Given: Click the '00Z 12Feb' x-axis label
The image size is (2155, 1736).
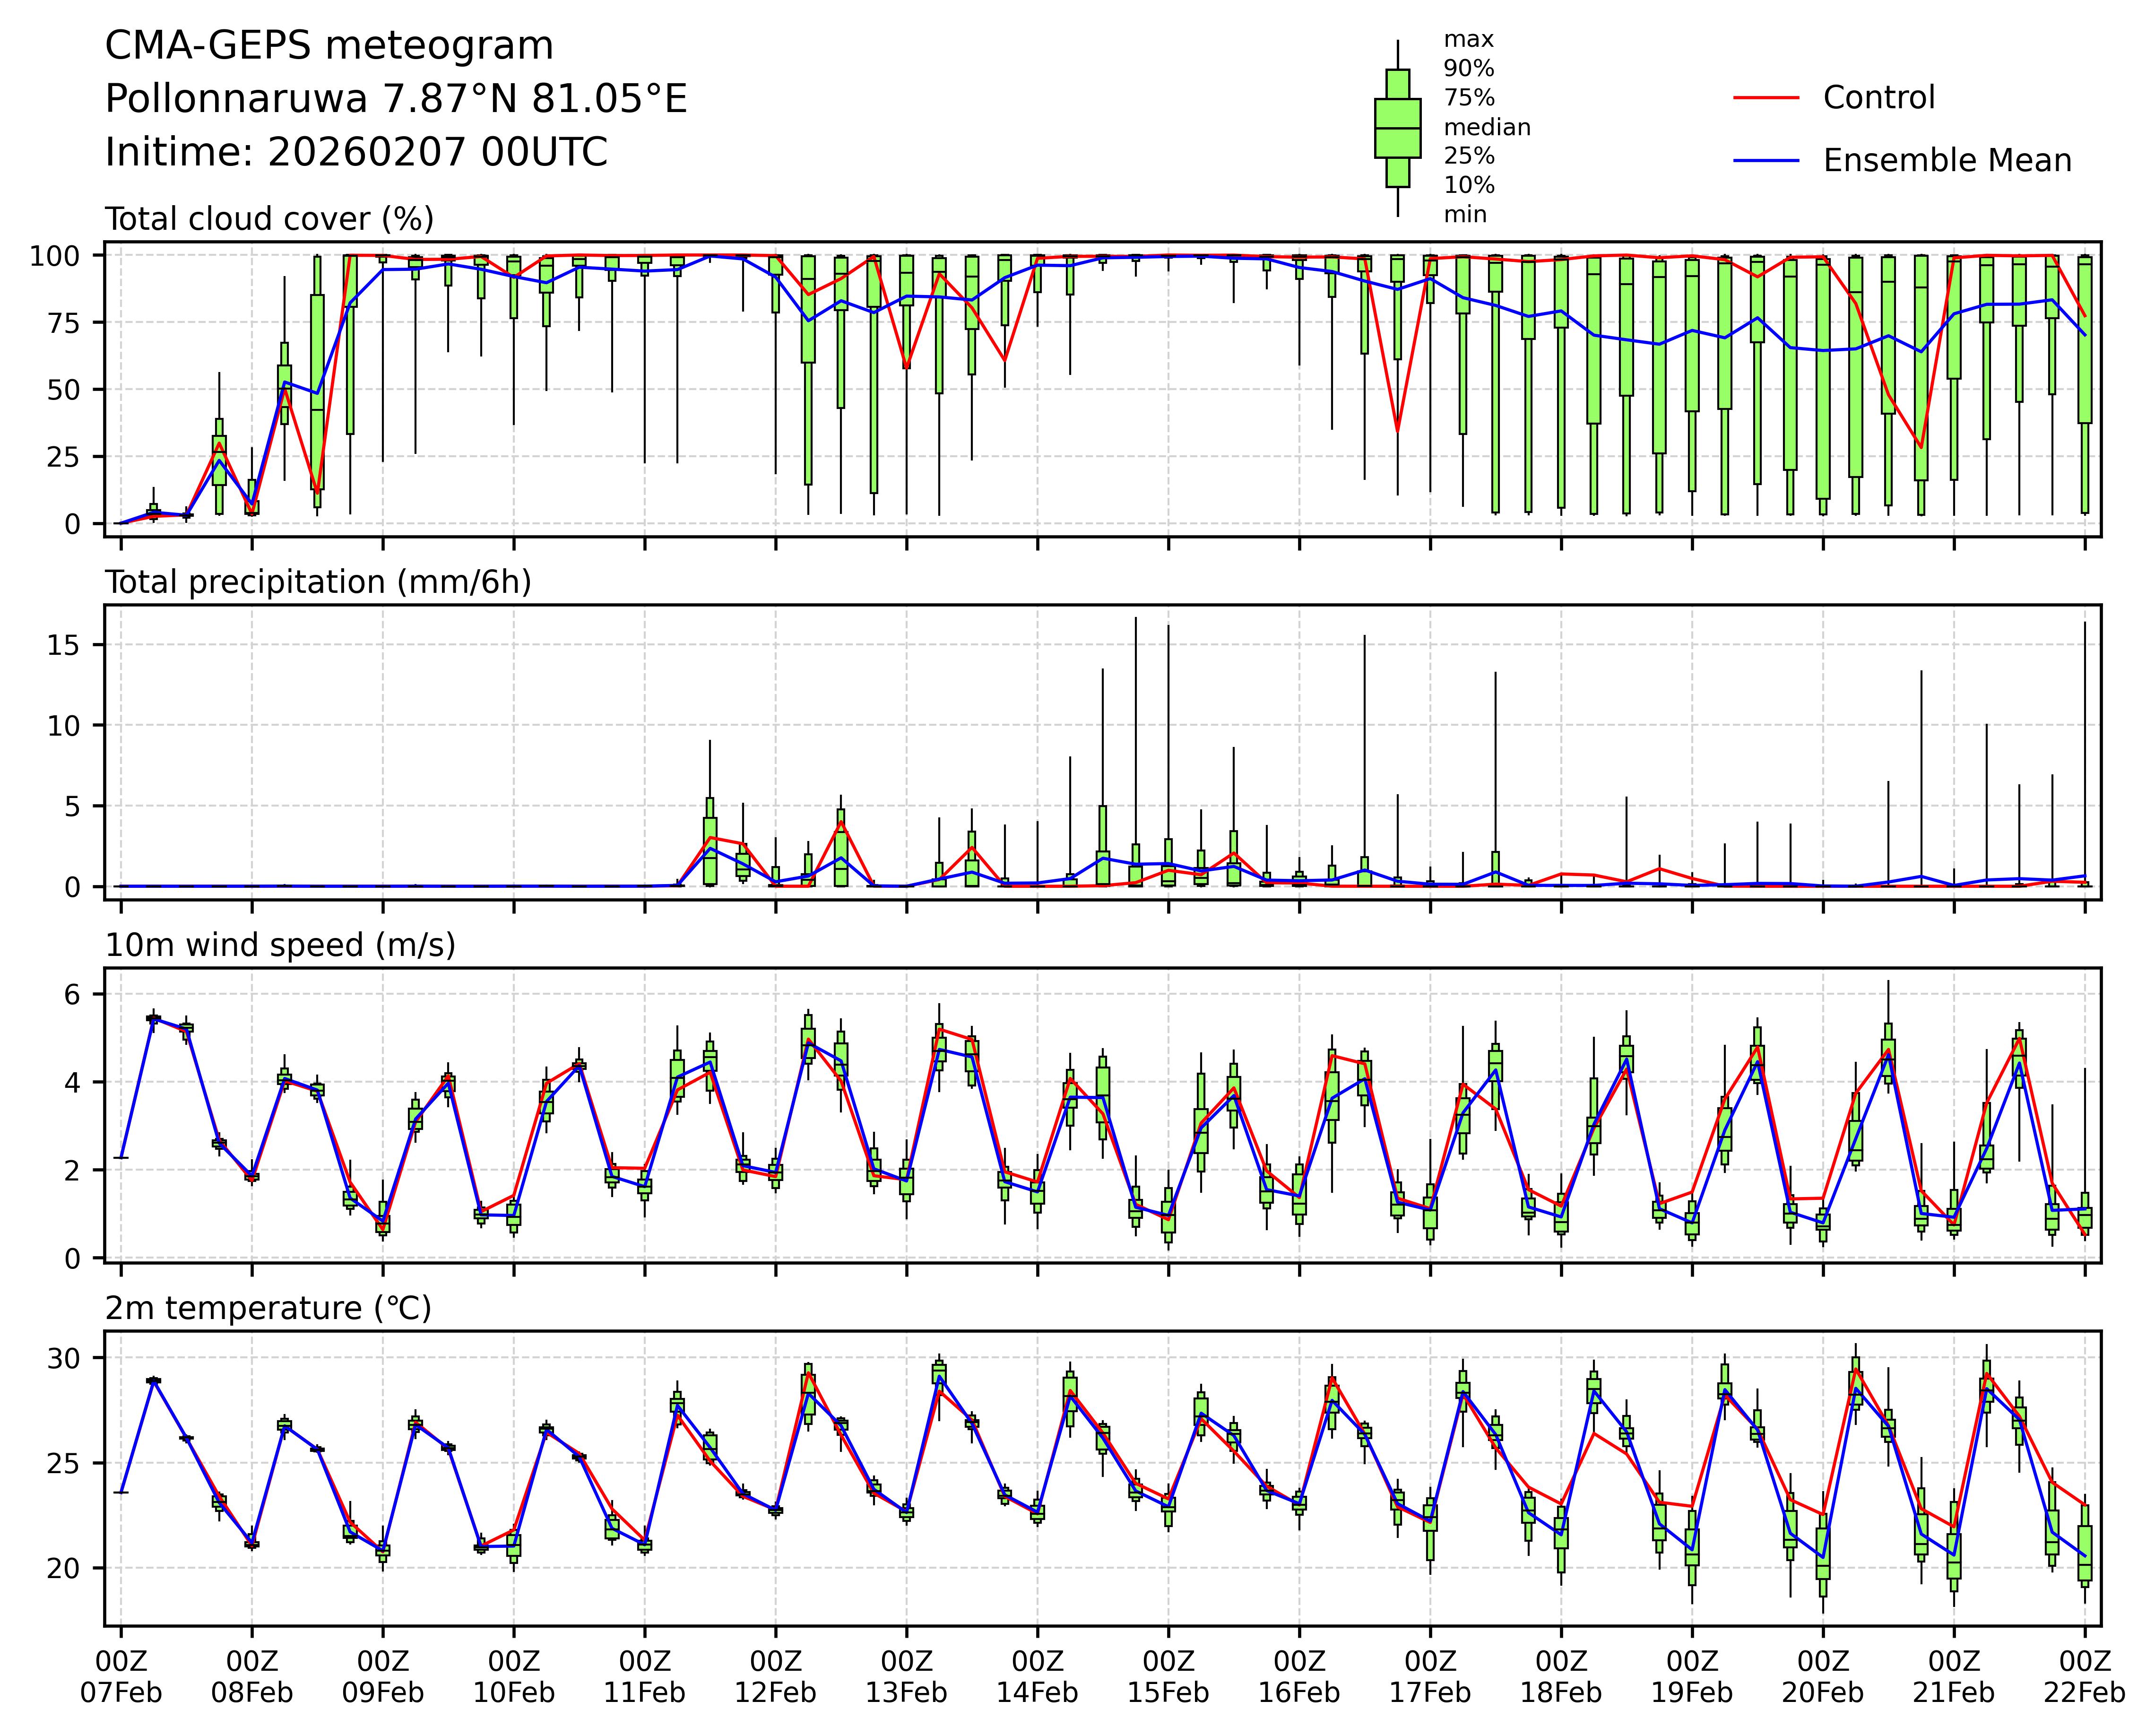Looking at the screenshot, I should [775, 1677].
